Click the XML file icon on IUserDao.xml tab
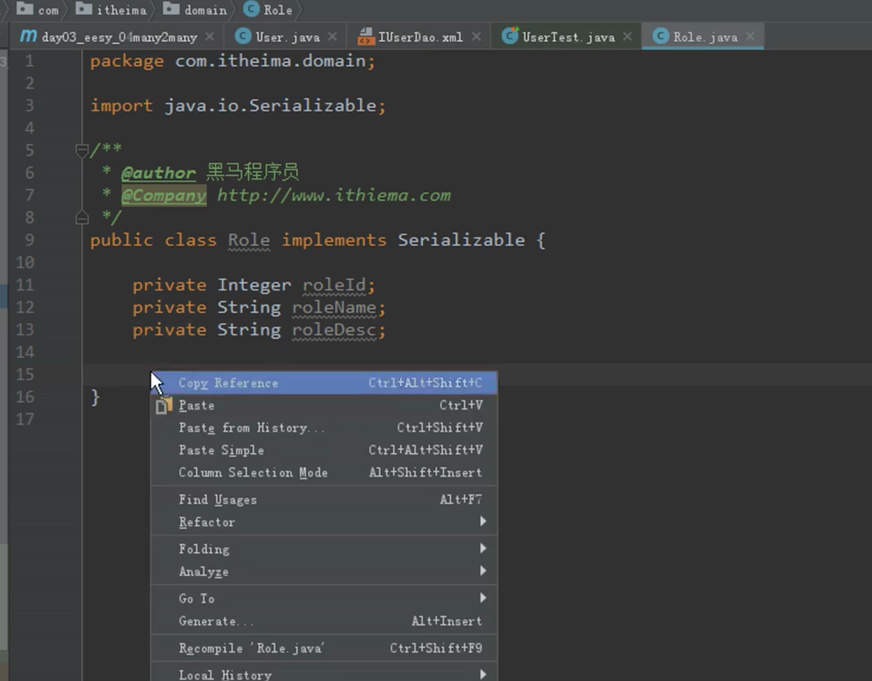This screenshot has height=681, width=872. coord(366,36)
